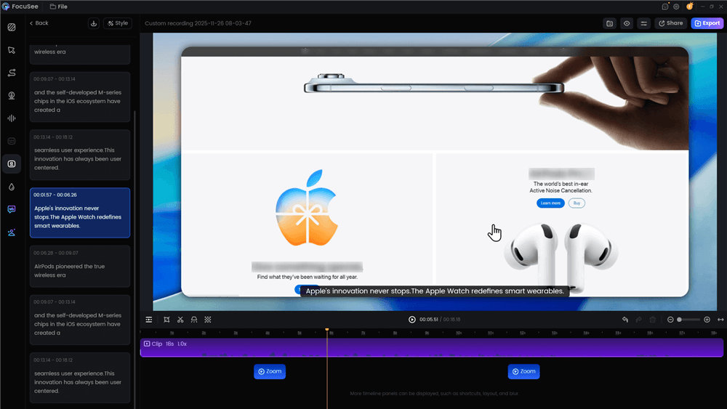Play the video preview
Image resolution: width=727 pixels, height=409 pixels.
coord(412,320)
